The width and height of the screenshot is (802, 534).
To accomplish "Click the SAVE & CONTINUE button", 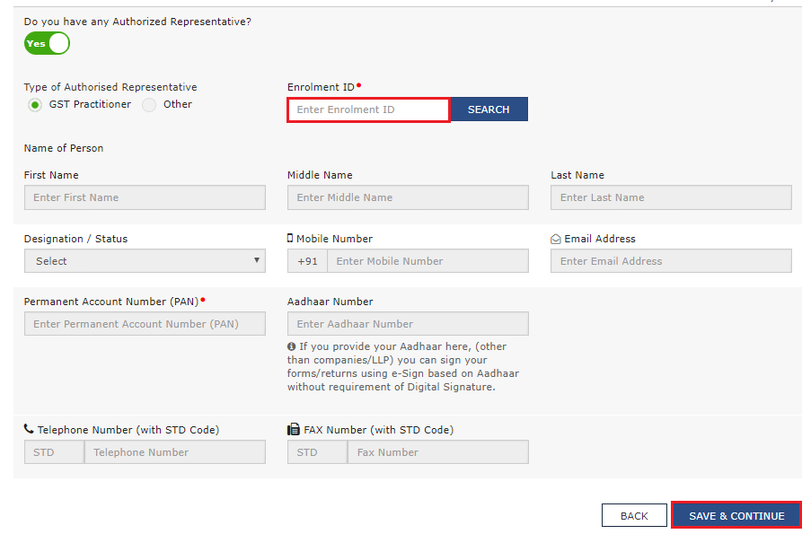I will pos(736,516).
